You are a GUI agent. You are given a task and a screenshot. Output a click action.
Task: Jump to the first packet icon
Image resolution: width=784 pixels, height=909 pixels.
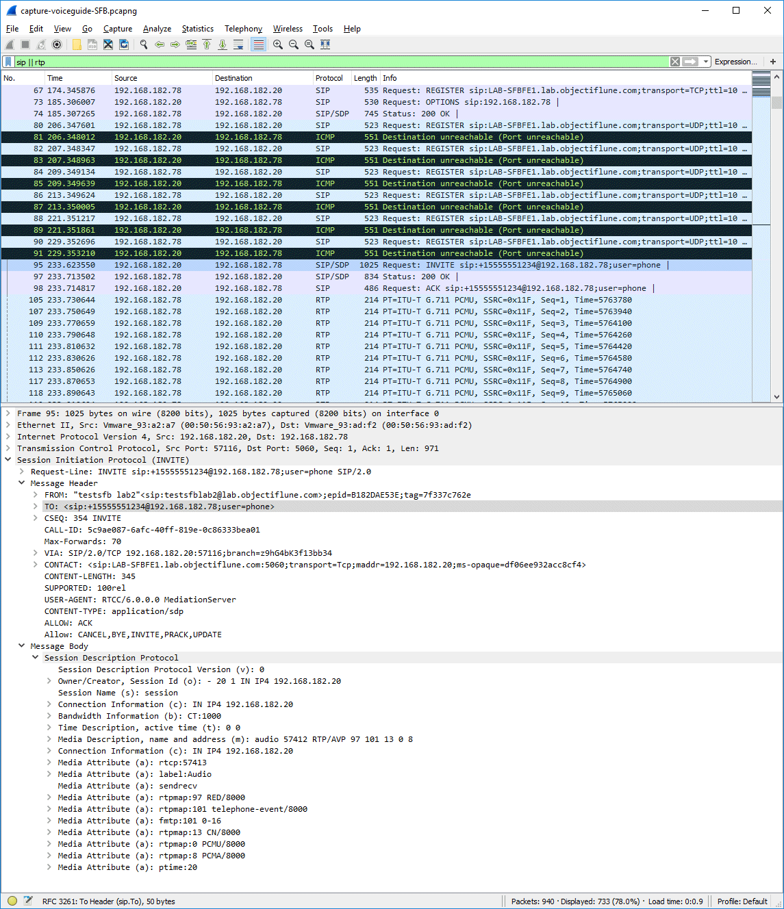(207, 44)
